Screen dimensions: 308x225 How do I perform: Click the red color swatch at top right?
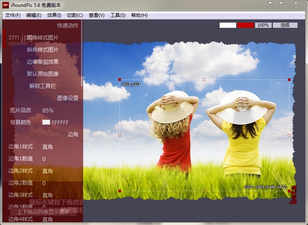click(245, 25)
